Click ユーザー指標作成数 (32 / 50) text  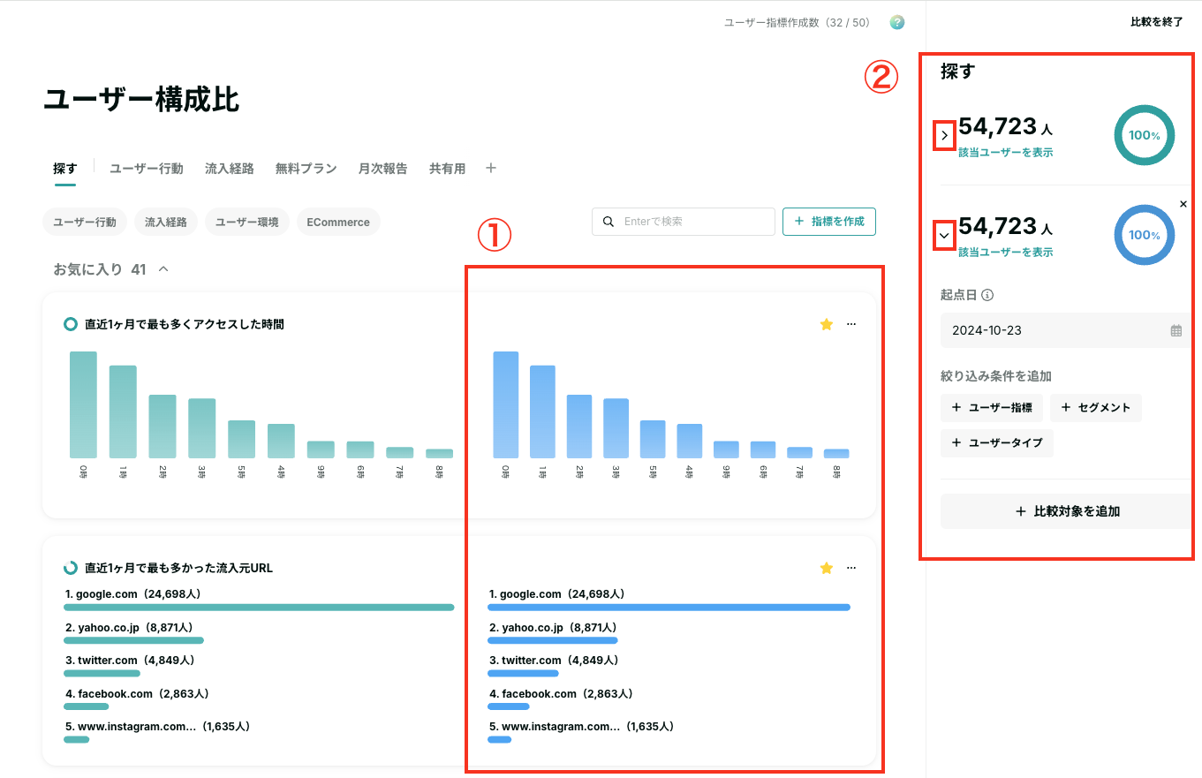[798, 23]
